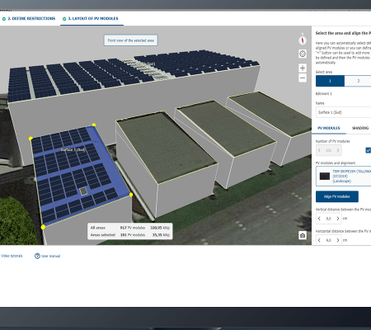371x330 pixels.
Task: Click the 101 PV modules selected text
Action: [x=133, y=235]
